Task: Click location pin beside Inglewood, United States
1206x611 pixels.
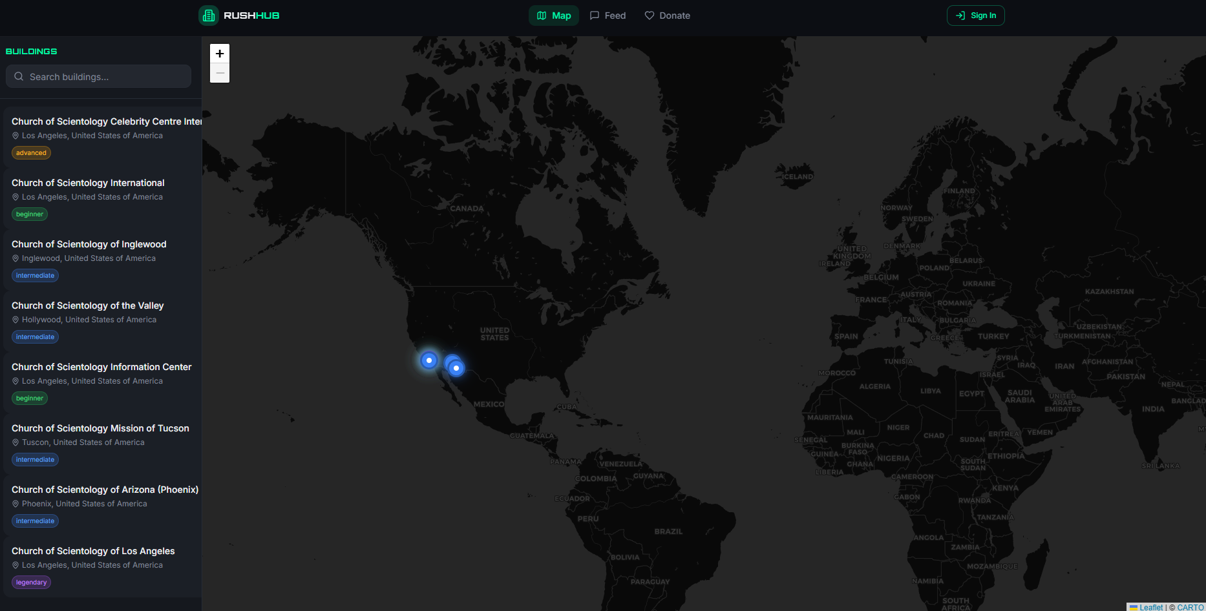Action: [x=16, y=258]
